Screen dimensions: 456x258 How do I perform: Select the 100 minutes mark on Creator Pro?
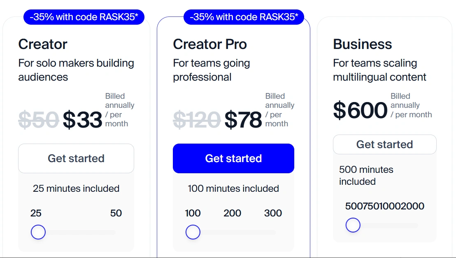tap(193, 213)
